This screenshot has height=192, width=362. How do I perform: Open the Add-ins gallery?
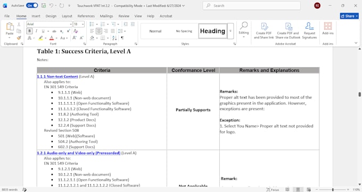tap(328, 28)
